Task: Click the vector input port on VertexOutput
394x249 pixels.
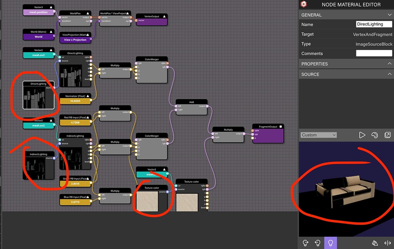Action: pyautogui.click(x=136, y=20)
